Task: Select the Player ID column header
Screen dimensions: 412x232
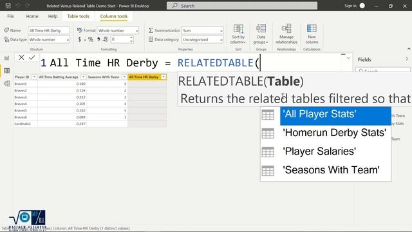Action: click(x=22, y=77)
